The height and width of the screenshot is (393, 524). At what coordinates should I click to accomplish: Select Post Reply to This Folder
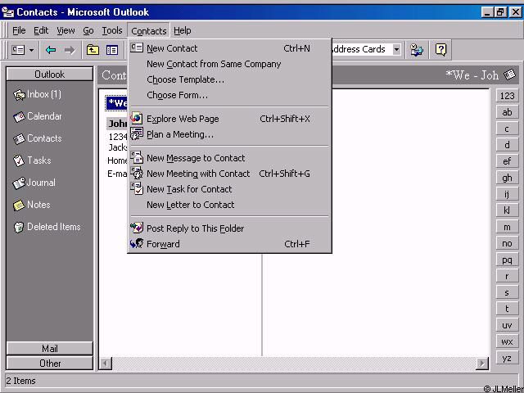coord(229,228)
